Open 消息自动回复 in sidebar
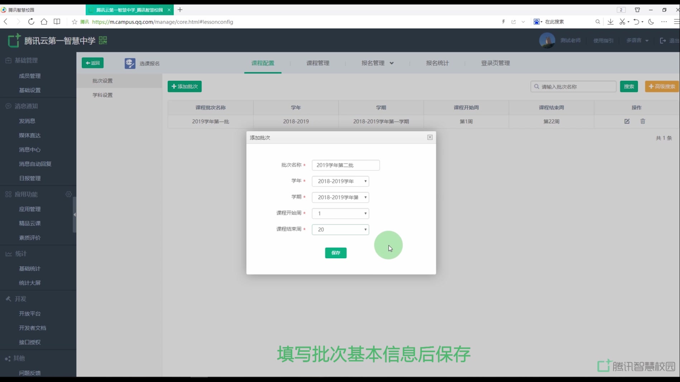680x382 pixels. (35, 164)
